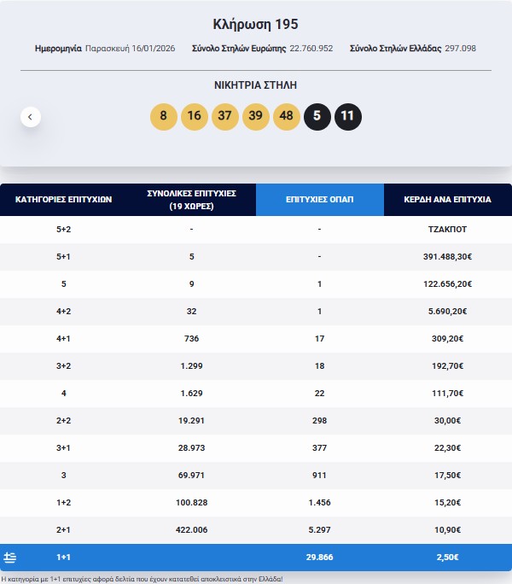Click the 122.656,20€ prize in row 5
The height and width of the screenshot is (584, 512).
tap(448, 284)
